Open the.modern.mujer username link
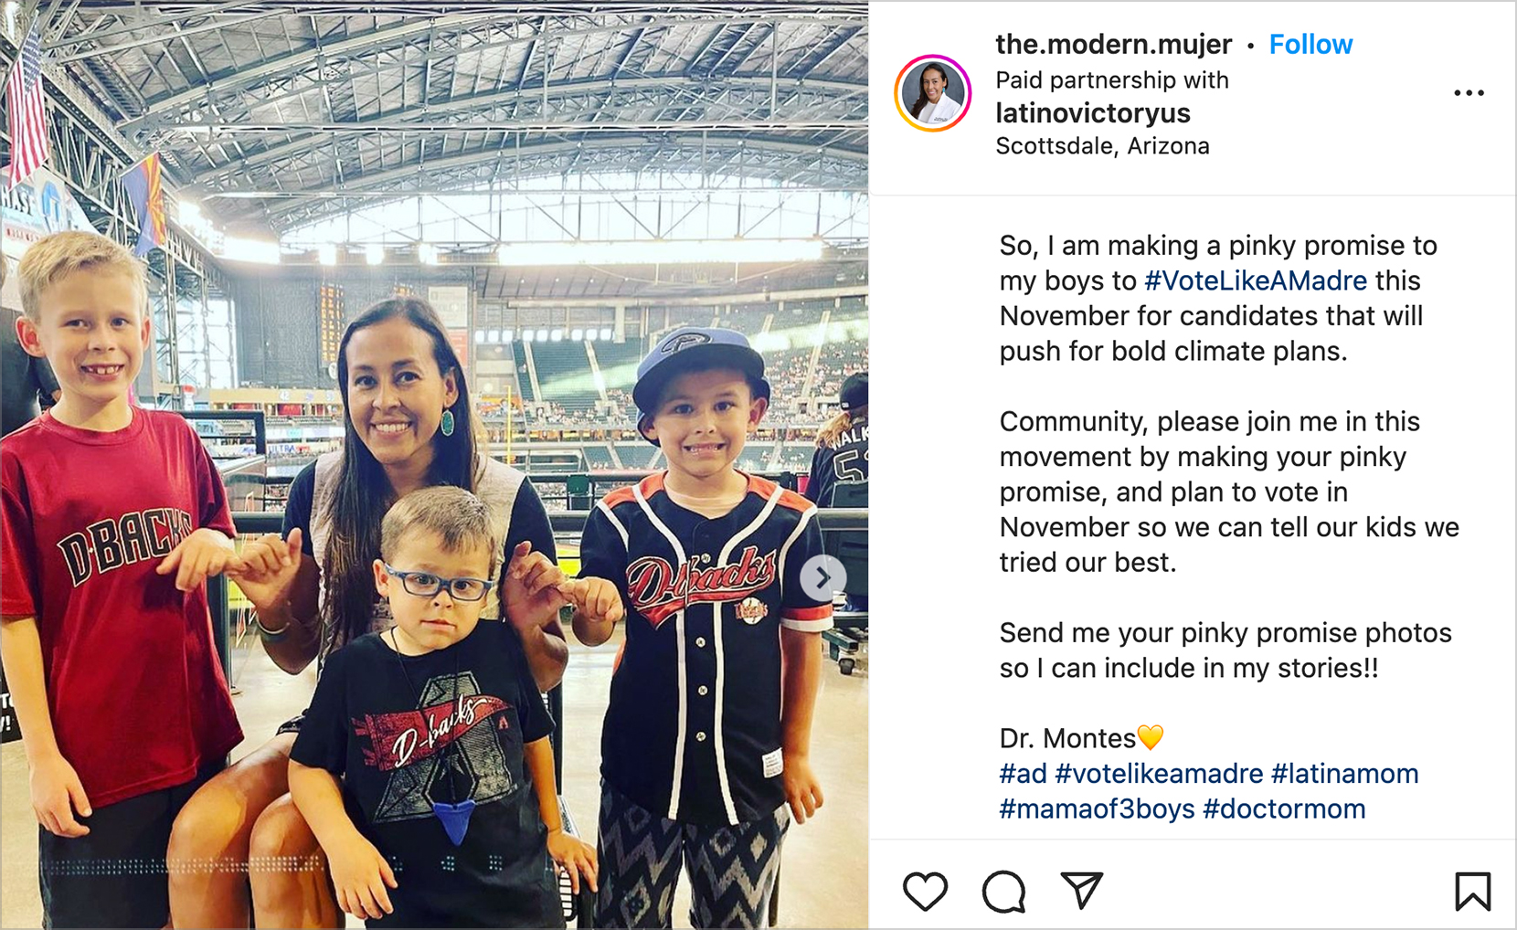 pyautogui.click(x=1113, y=45)
